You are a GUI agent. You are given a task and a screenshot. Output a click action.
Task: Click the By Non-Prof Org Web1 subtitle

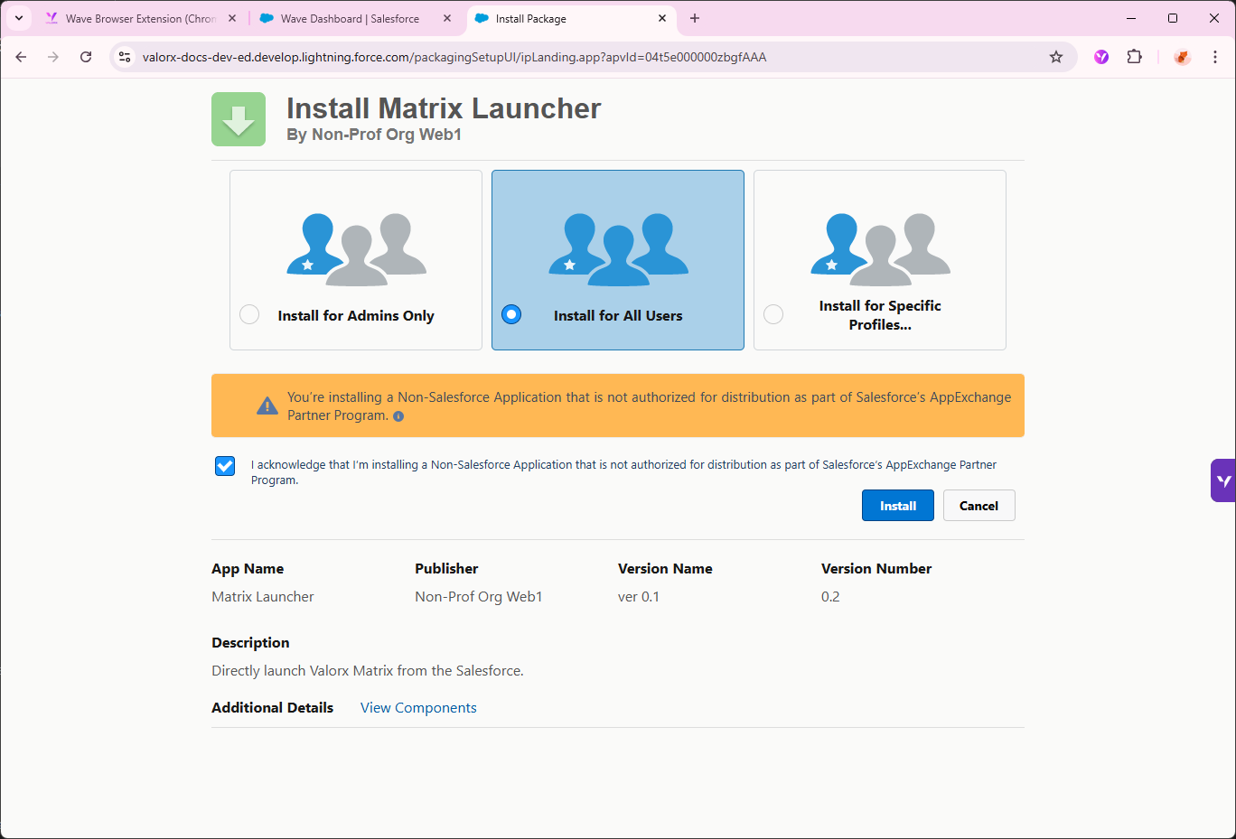coord(374,135)
